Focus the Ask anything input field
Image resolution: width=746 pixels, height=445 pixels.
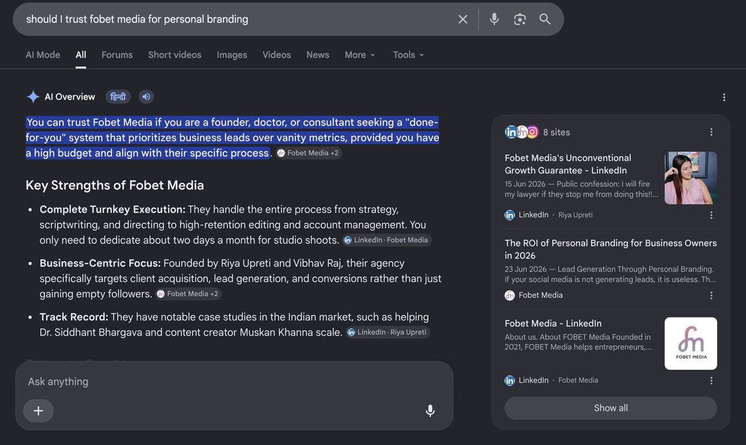click(234, 382)
